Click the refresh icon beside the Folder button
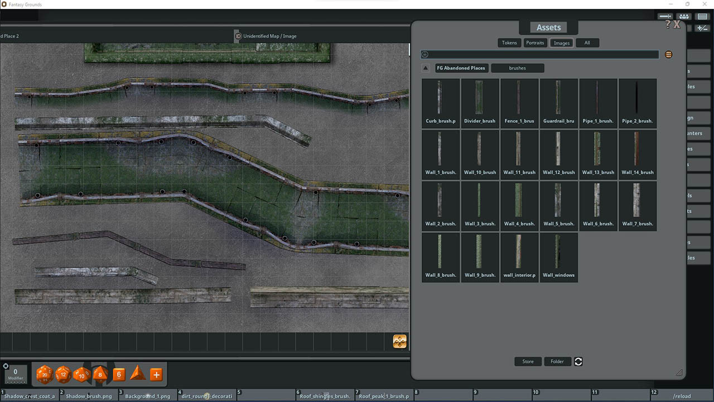 [578, 361]
